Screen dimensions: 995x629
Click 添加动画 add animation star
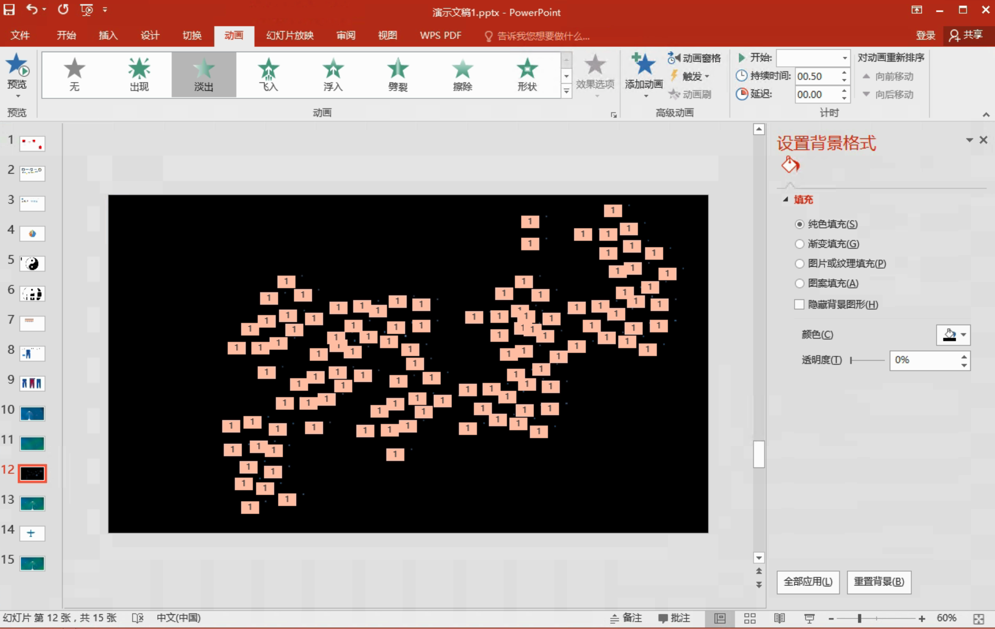pyautogui.click(x=644, y=75)
